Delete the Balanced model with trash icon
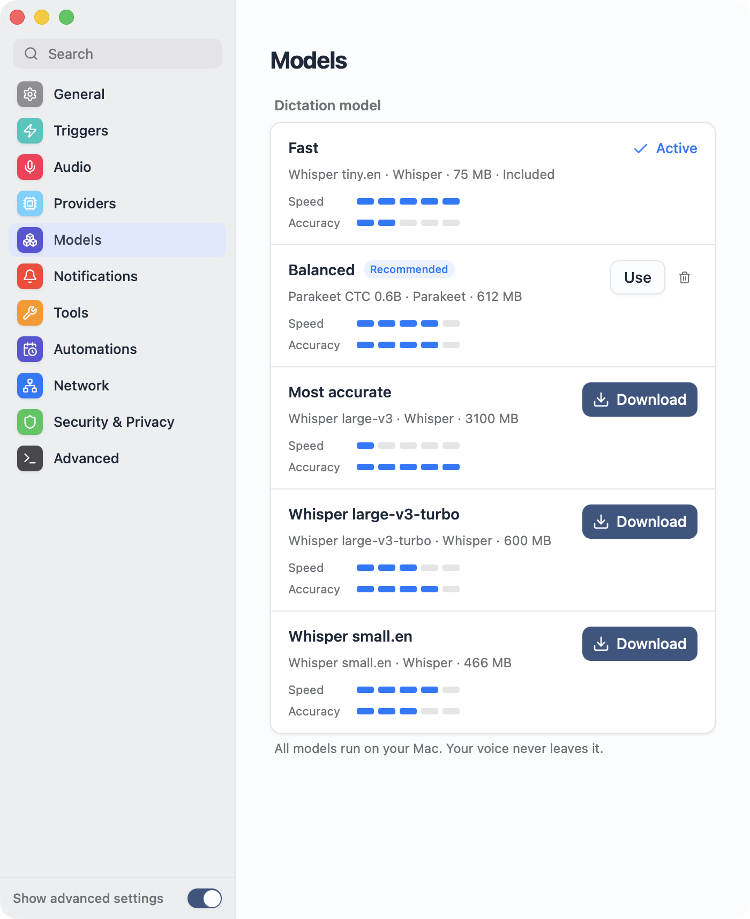 685,277
